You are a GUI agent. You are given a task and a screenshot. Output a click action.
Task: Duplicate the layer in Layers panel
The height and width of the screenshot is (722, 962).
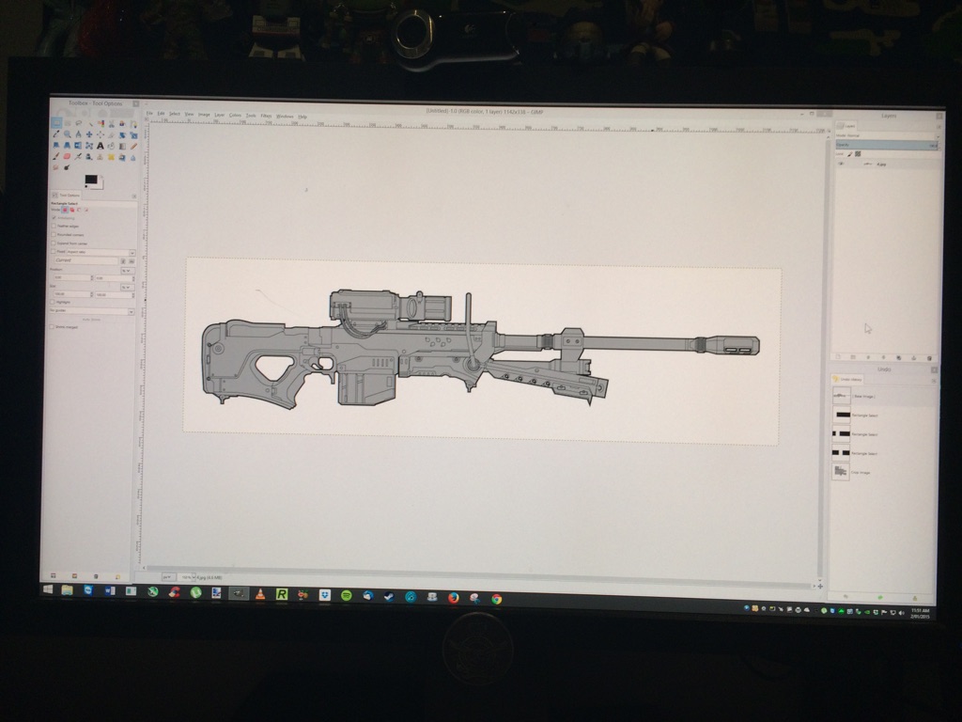[x=899, y=357]
